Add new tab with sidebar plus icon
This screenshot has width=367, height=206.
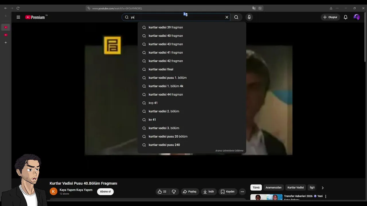[5, 43]
